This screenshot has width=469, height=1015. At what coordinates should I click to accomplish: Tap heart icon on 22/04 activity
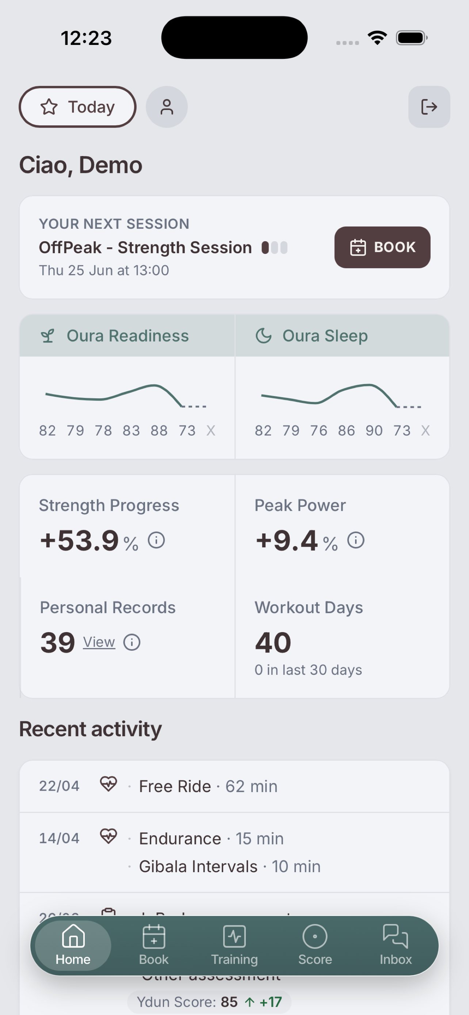pos(108,784)
